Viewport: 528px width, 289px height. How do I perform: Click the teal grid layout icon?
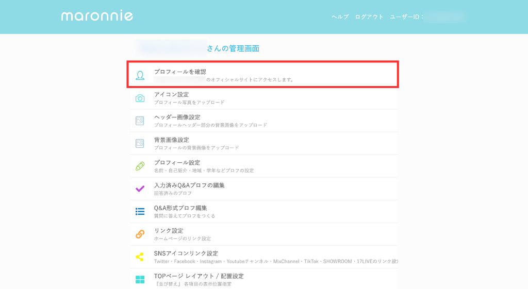click(140, 280)
